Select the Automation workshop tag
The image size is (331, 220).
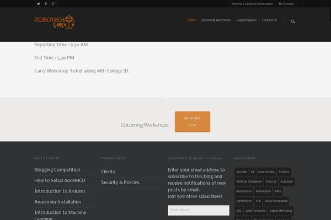coord(244,191)
